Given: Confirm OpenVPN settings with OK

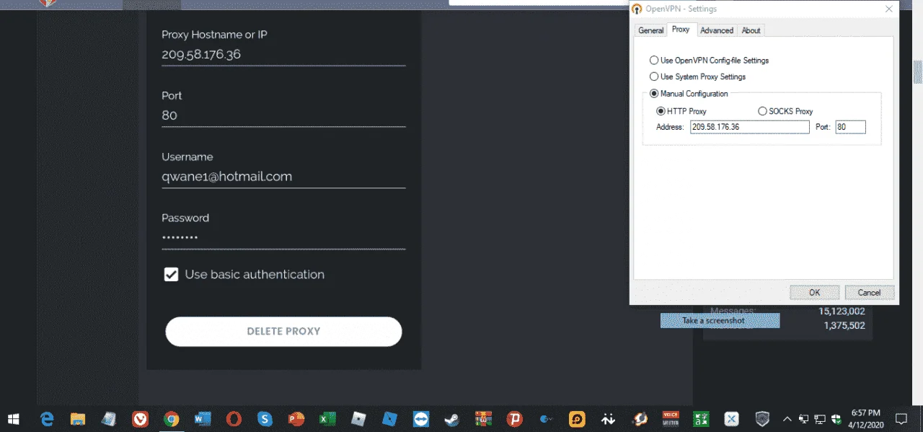Looking at the screenshot, I should (x=814, y=293).
